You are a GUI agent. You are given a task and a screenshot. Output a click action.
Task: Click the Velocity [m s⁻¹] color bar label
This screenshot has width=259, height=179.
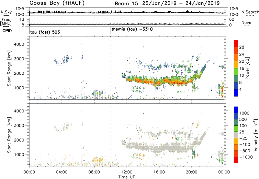[256, 135]
